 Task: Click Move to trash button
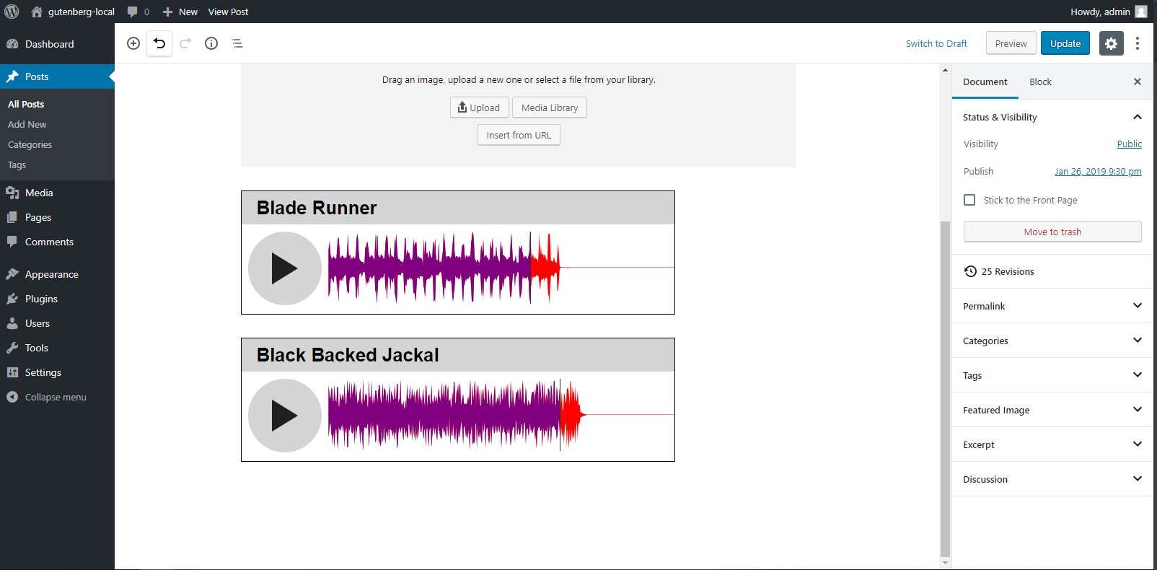click(1052, 232)
